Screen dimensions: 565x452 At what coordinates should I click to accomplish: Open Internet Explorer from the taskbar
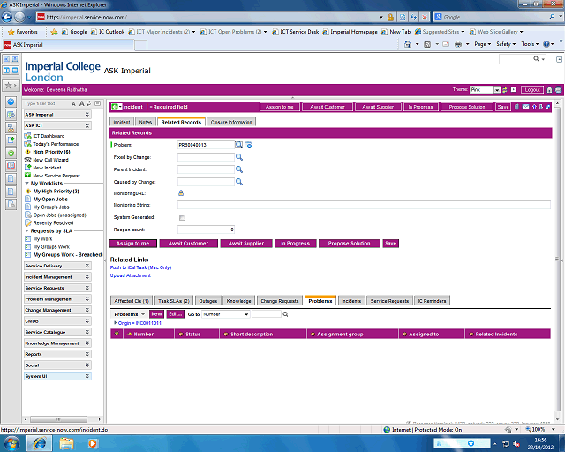coord(39,441)
